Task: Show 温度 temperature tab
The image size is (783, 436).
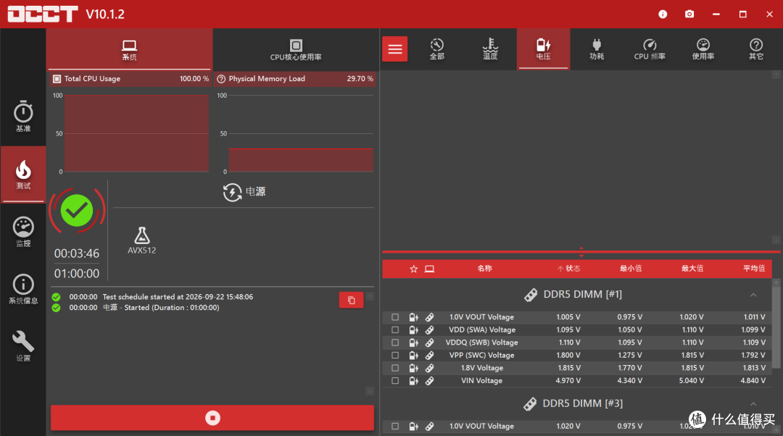Action: 490,49
